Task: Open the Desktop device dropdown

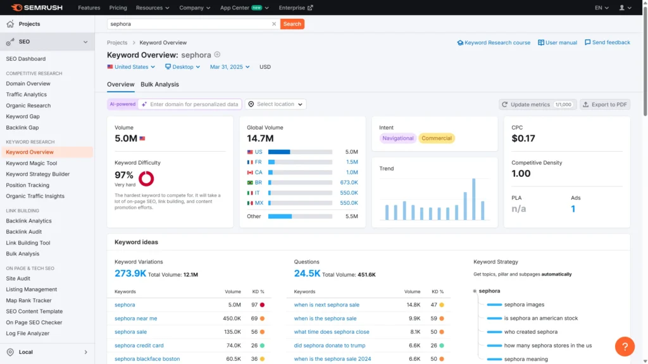Action: (x=183, y=66)
